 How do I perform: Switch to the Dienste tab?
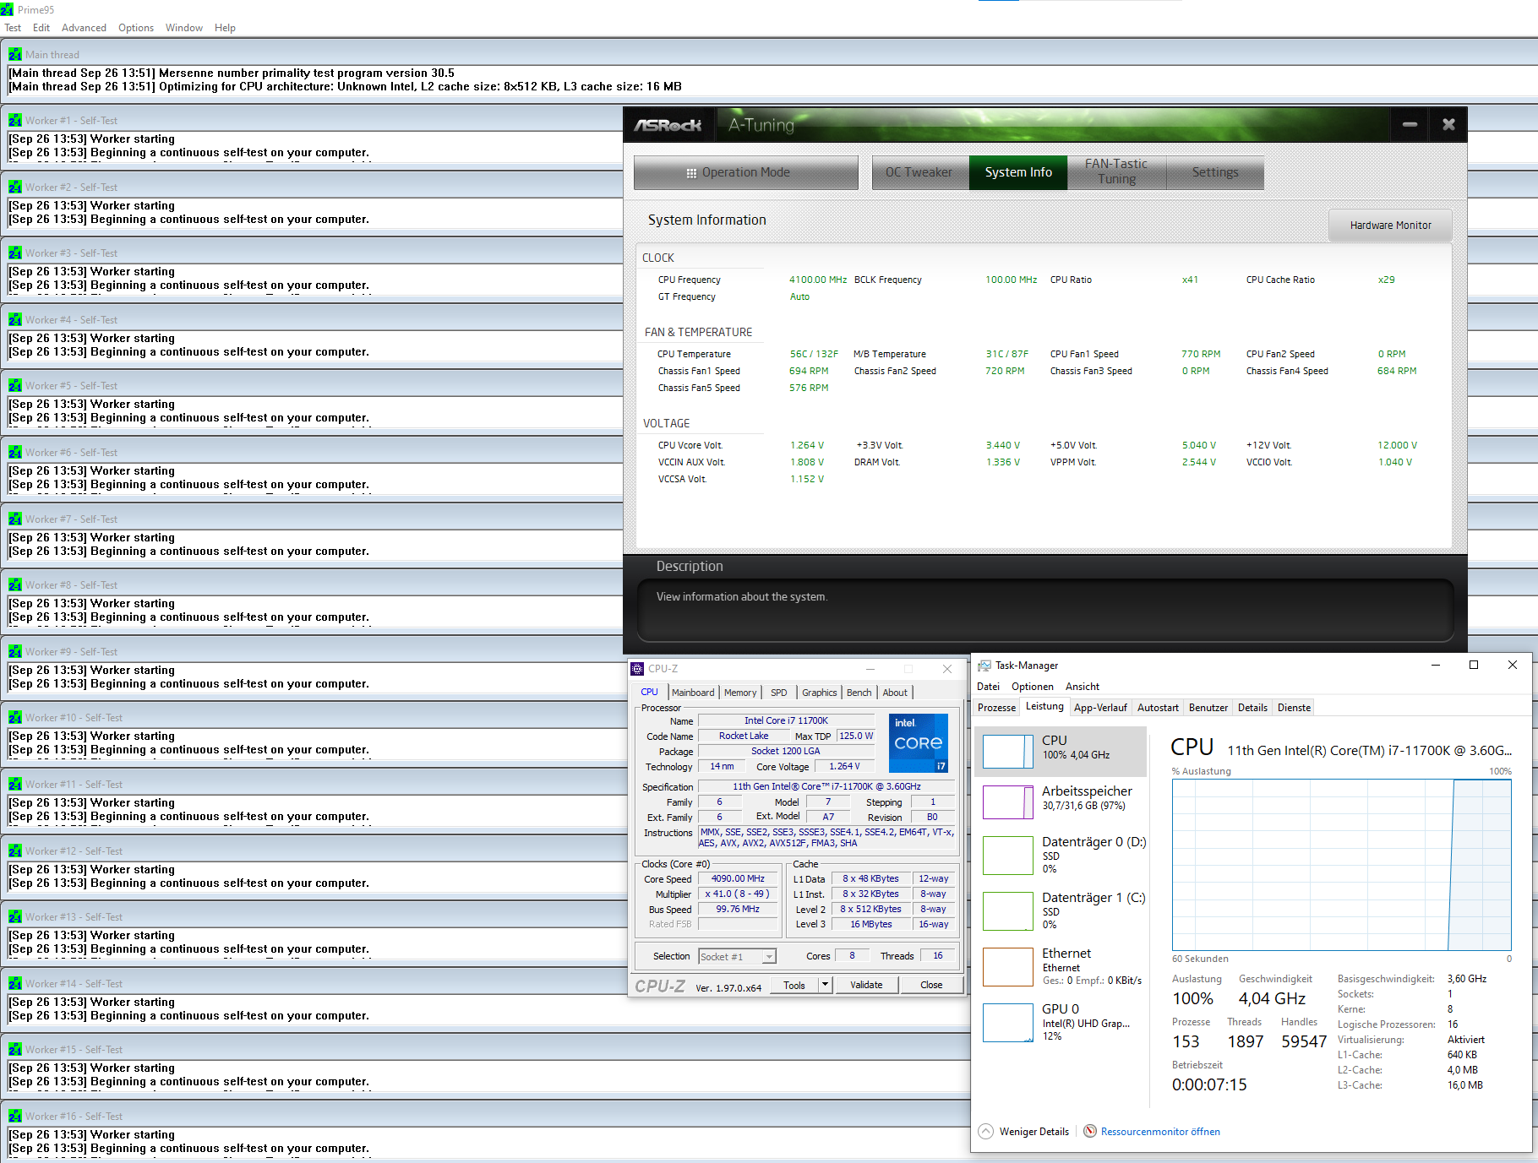(1295, 708)
